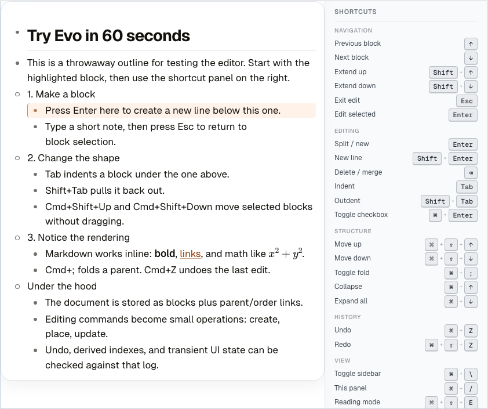The image size is (488, 409).
Task: Click the Enter key button next to Split / new
Action: 462,144
